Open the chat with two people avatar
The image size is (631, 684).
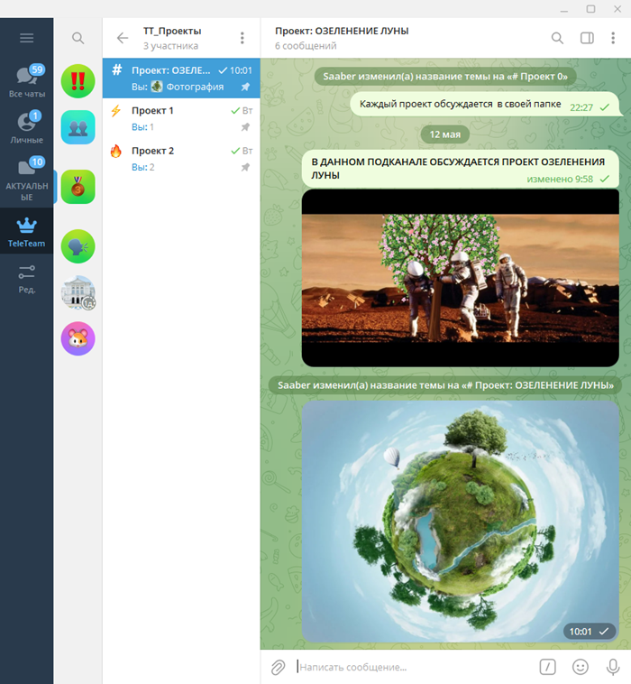coord(78,127)
